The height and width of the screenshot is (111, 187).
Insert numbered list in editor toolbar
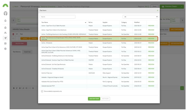23,88
